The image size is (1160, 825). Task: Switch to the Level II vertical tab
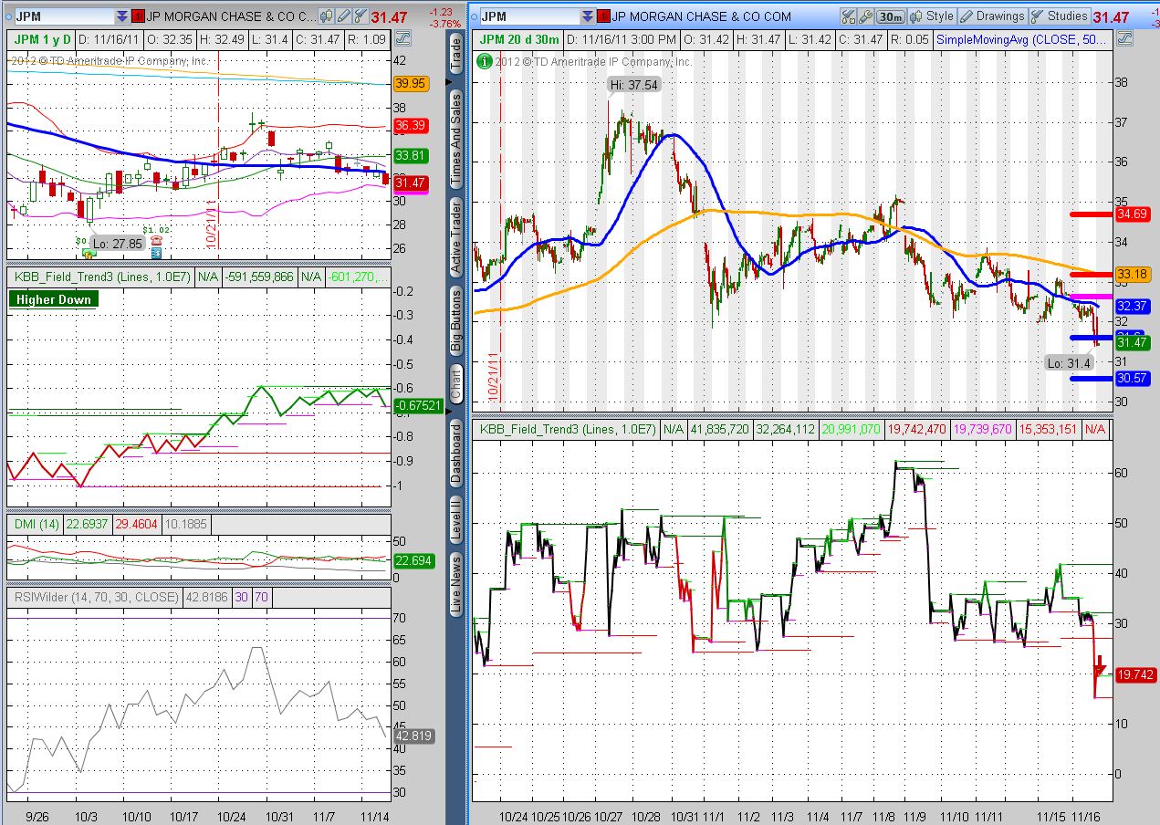[x=454, y=520]
